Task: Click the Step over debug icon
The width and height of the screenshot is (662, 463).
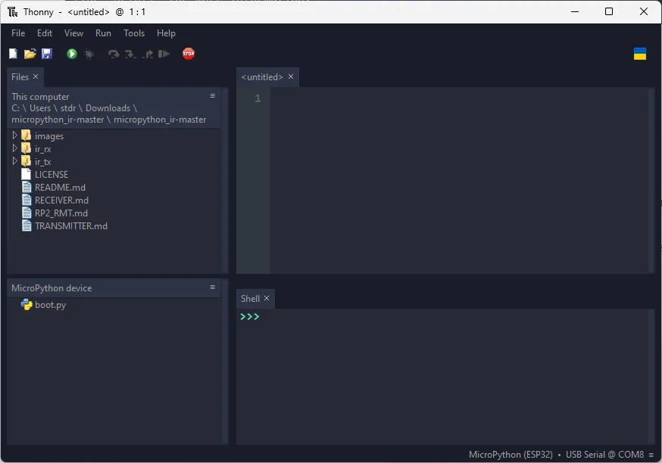Action: (114, 54)
